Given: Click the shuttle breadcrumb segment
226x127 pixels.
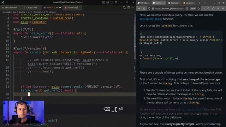Looking at the screenshot, I should coord(22,12).
